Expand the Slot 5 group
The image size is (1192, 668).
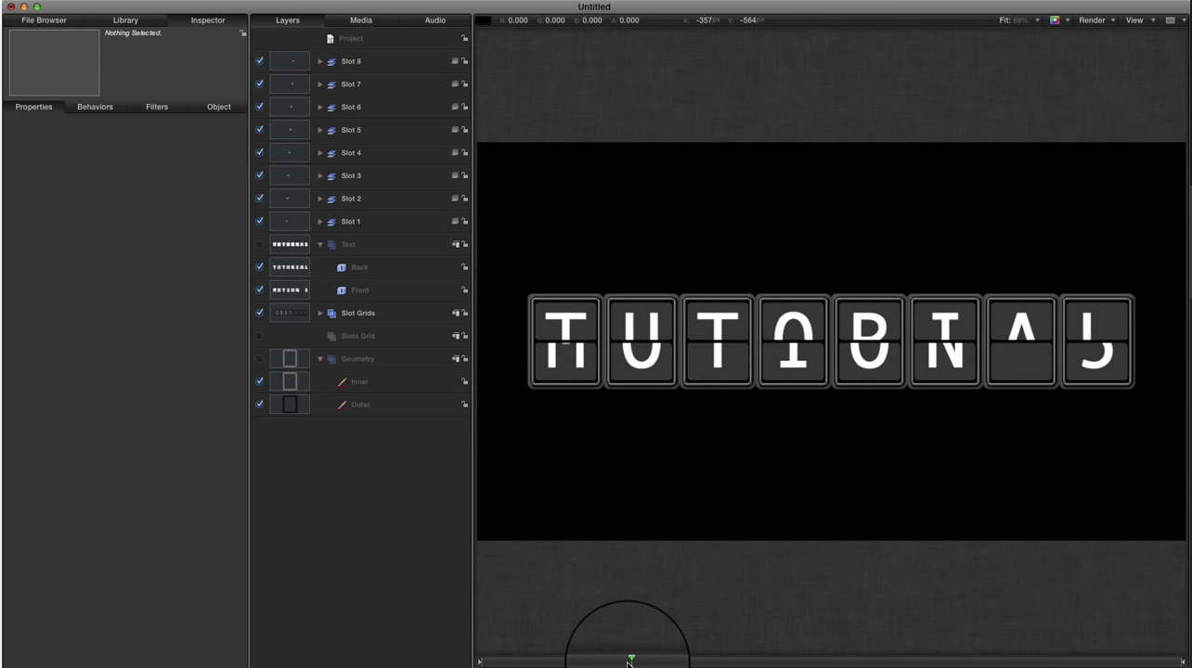tap(320, 130)
